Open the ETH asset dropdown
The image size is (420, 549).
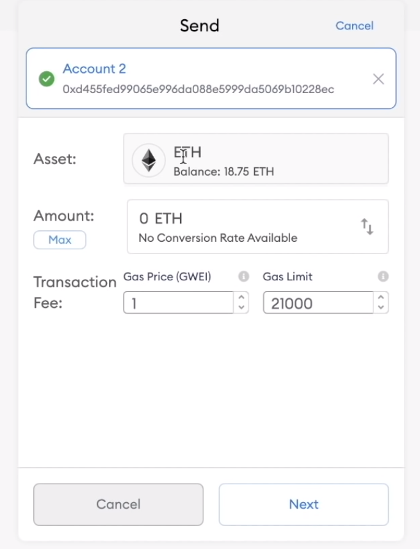coord(256,159)
